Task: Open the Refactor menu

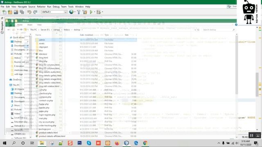Action: click(x=41, y=7)
